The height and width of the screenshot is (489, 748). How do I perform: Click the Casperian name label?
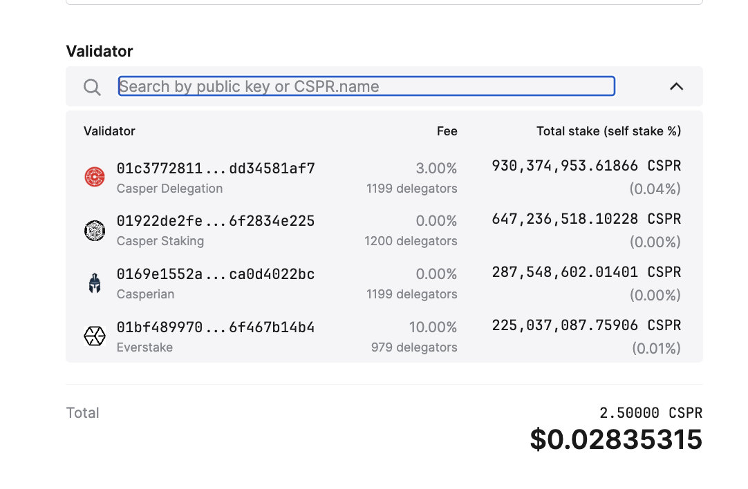[145, 294]
